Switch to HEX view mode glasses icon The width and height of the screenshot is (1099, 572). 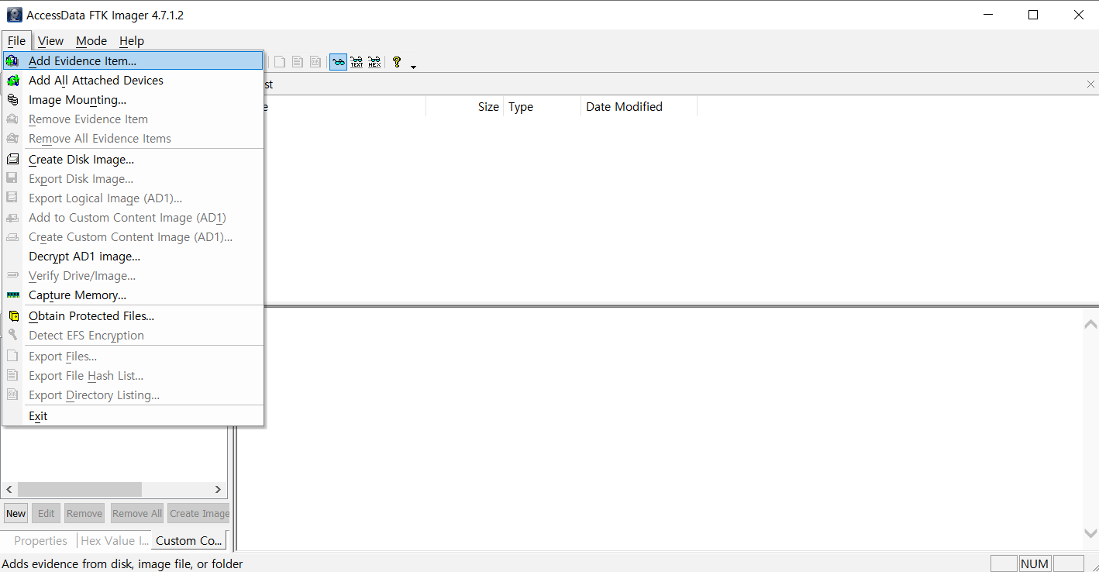[x=374, y=62]
